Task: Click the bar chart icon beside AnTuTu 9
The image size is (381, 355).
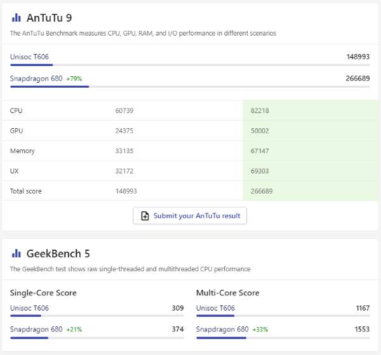Action: (17, 17)
